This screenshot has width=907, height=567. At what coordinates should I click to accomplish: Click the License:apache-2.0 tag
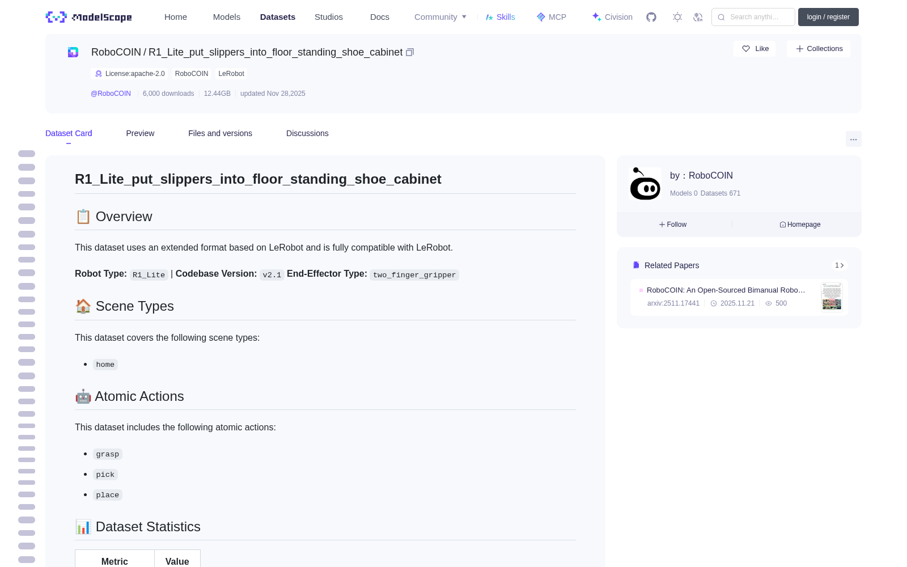pyautogui.click(x=130, y=74)
